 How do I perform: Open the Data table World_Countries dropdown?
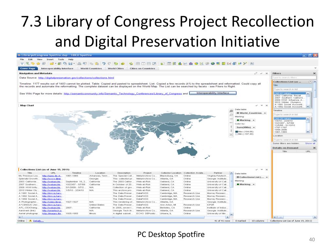click(x=251, y=113)
